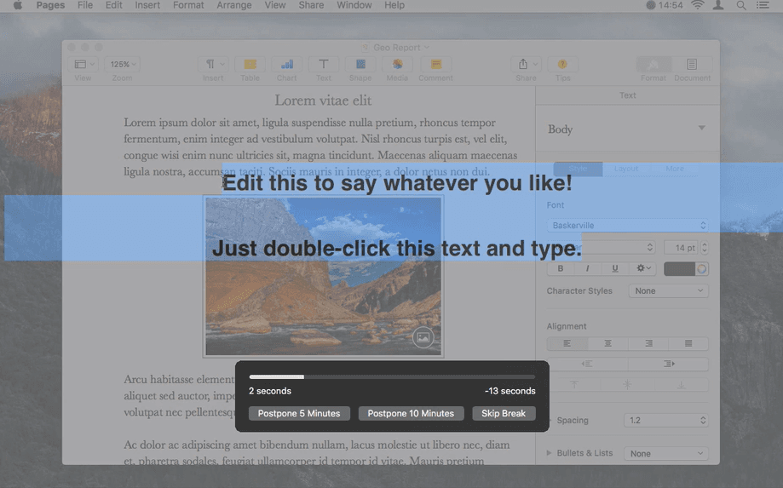
Task: Open the Shape toolbar icon
Action: (x=360, y=65)
